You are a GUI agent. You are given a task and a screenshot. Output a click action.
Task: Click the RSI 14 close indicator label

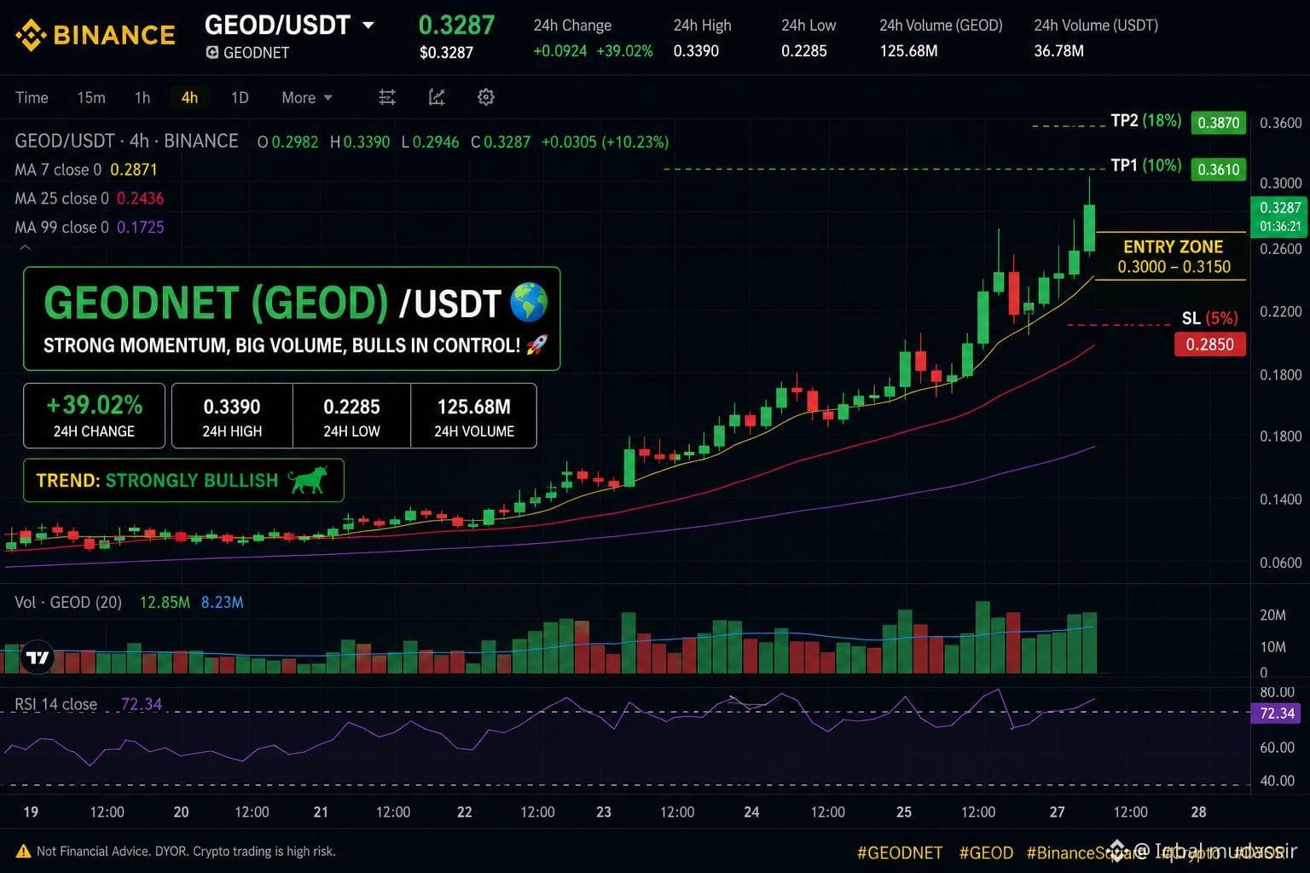coord(55,704)
